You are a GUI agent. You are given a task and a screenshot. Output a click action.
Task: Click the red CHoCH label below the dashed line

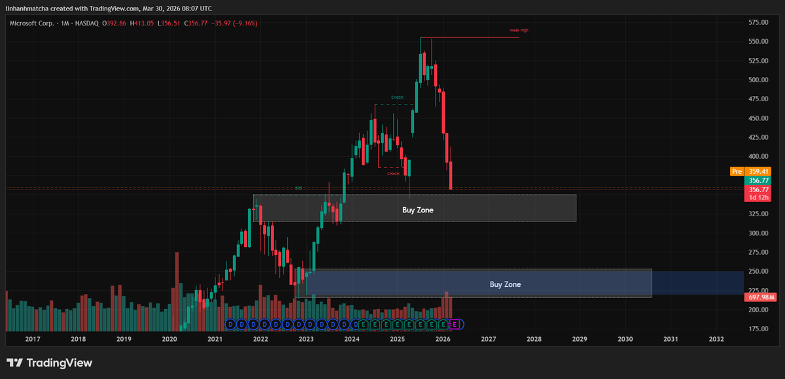tap(393, 174)
